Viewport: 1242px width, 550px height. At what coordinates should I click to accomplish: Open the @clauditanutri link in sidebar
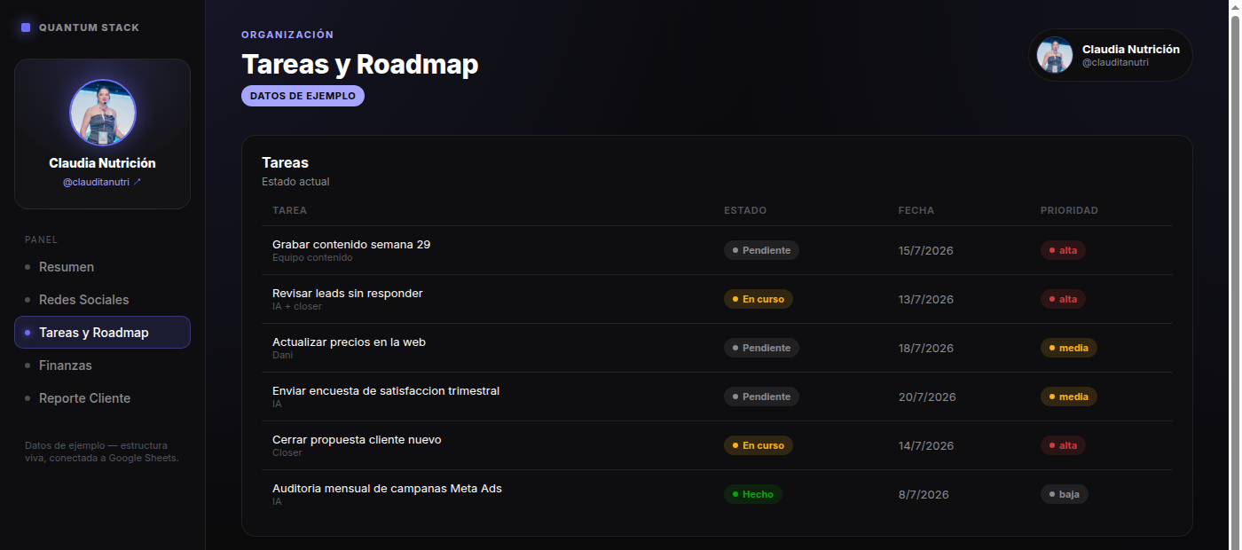(102, 182)
